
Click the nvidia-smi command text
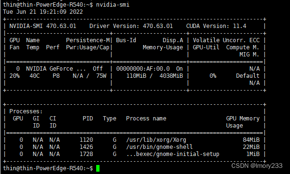[113, 5]
